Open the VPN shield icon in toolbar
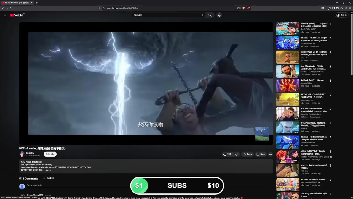Viewport: 353px width, 199px height. (x=346, y=8)
